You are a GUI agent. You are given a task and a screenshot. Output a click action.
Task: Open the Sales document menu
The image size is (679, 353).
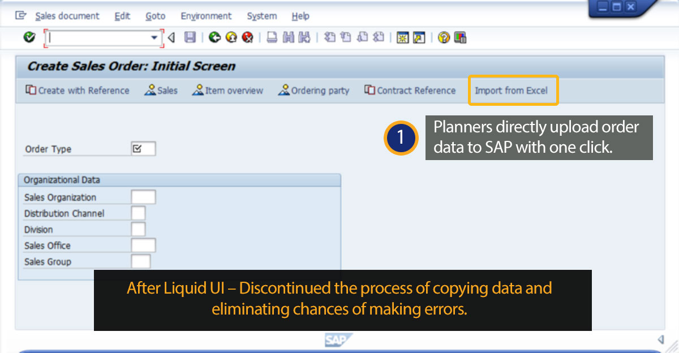67,16
